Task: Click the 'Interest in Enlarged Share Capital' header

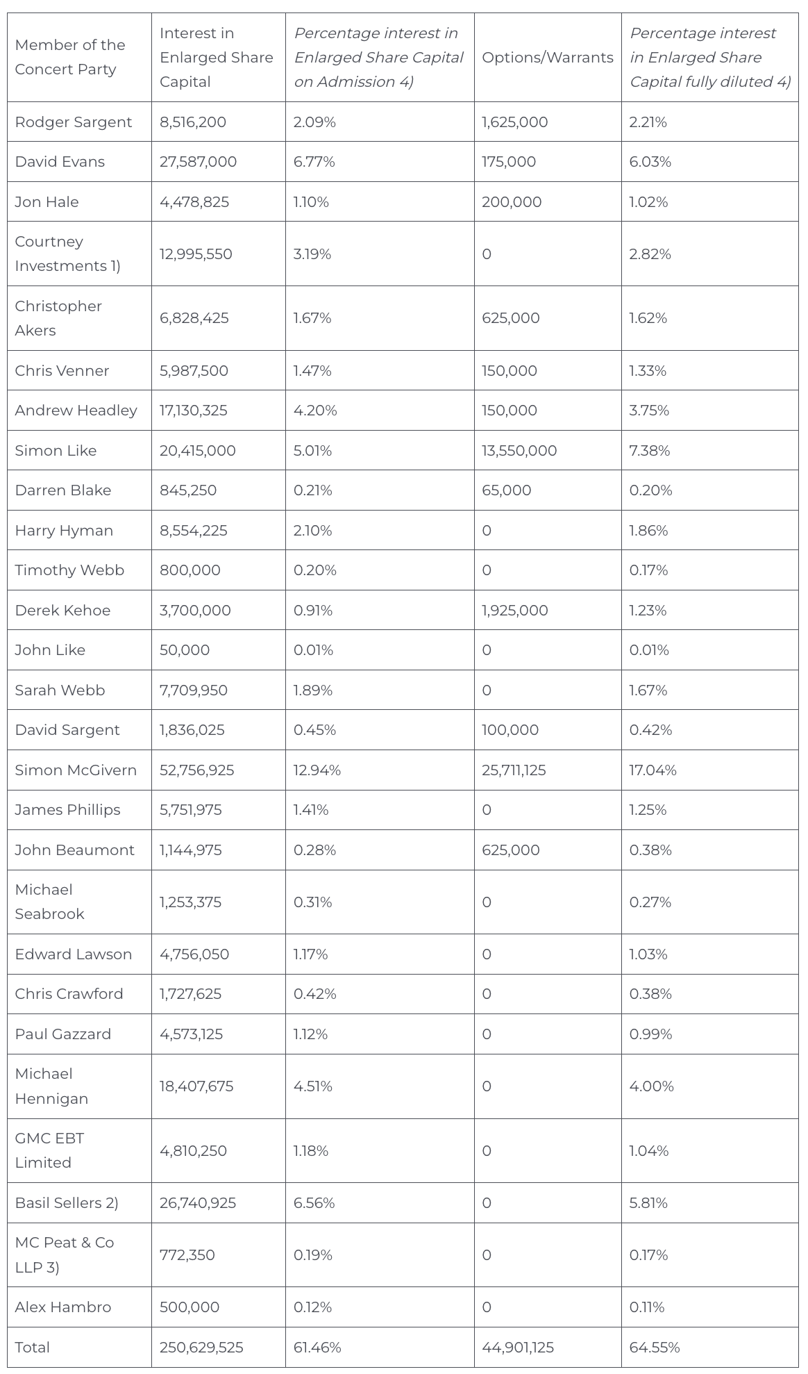Action: point(216,57)
